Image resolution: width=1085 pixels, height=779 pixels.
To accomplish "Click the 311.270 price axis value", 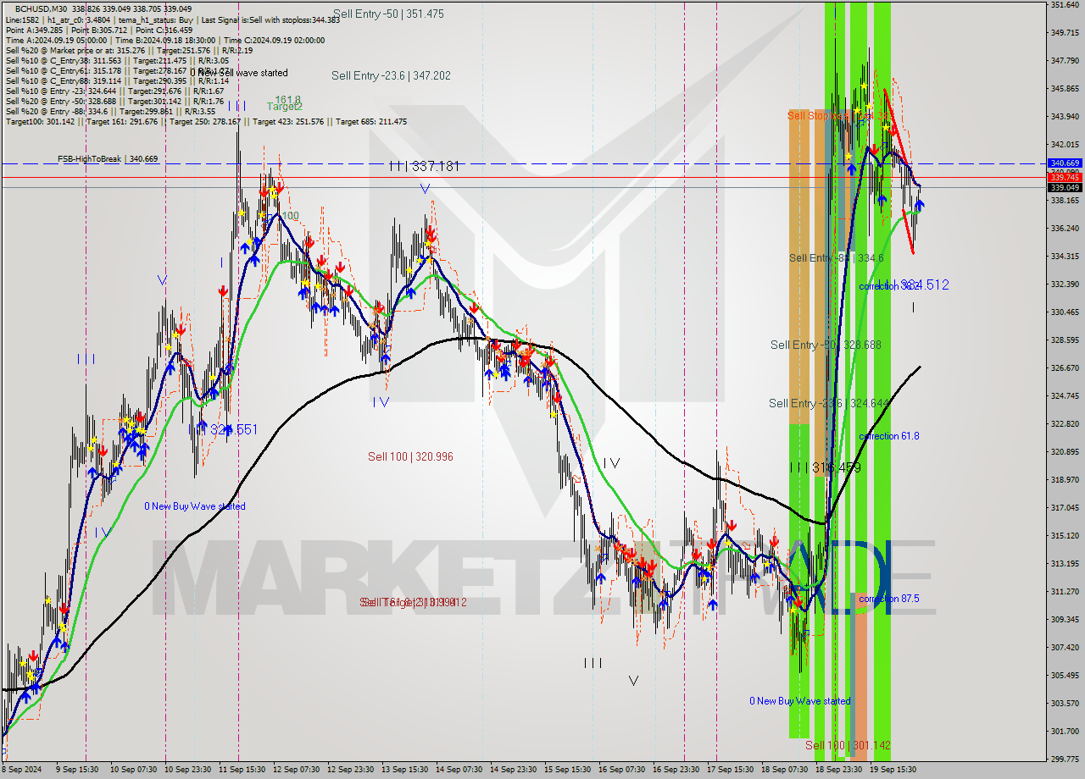I will pyautogui.click(x=1065, y=591).
